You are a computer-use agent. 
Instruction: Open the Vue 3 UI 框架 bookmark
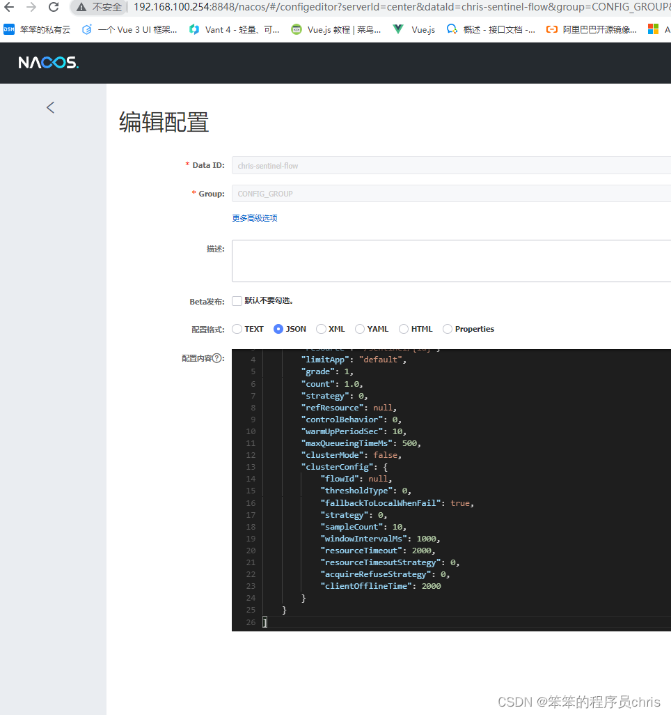(129, 30)
